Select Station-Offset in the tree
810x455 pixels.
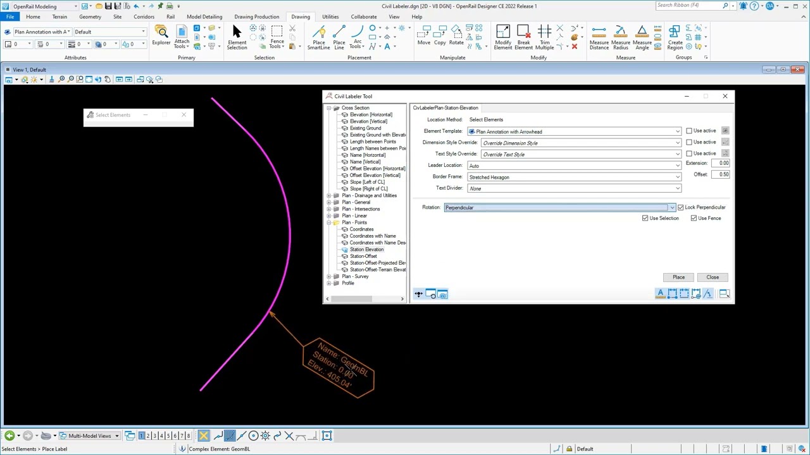363,256
